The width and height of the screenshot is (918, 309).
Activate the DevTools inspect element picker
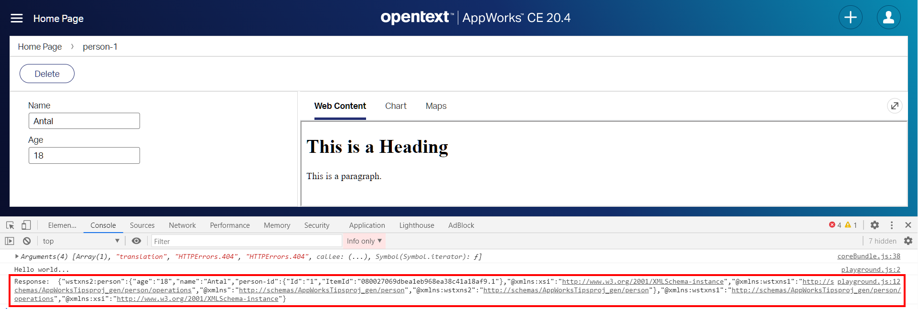10,225
